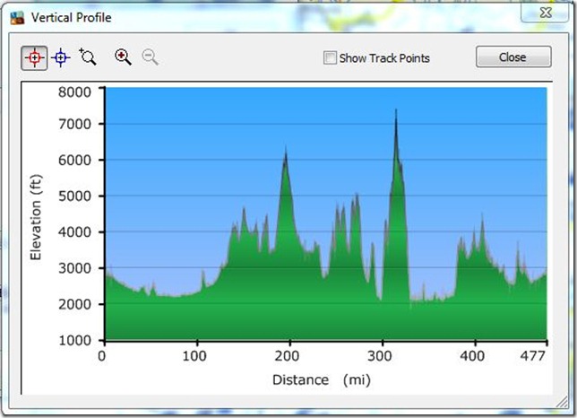Select the blue crosshair measure tool
The height and width of the screenshot is (418, 577).
pos(61,57)
